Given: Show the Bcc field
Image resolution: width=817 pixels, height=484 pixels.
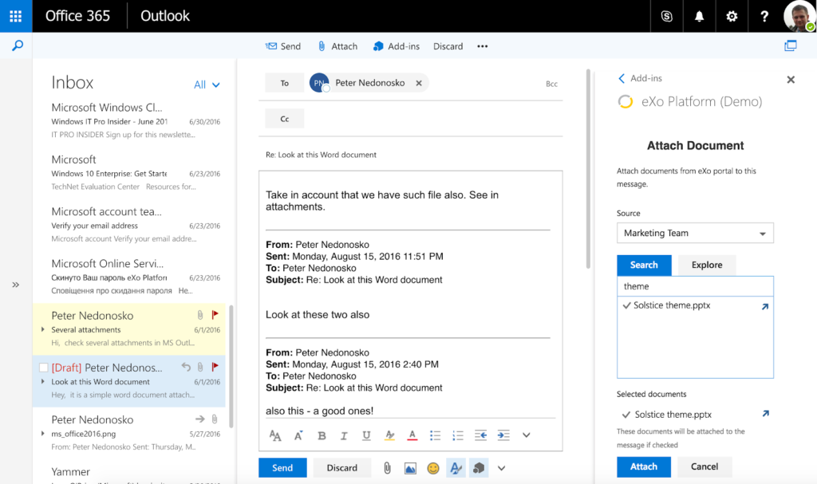Looking at the screenshot, I should pos(551,84).
